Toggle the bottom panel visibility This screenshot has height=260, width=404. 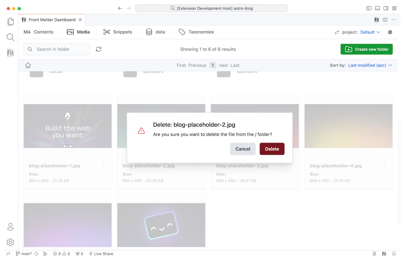377,8
